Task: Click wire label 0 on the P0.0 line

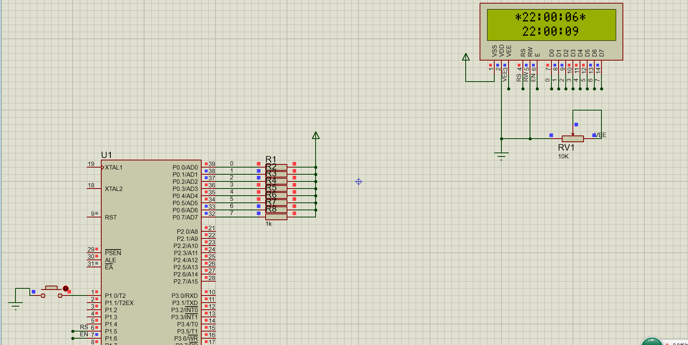Action: point(232,164)
